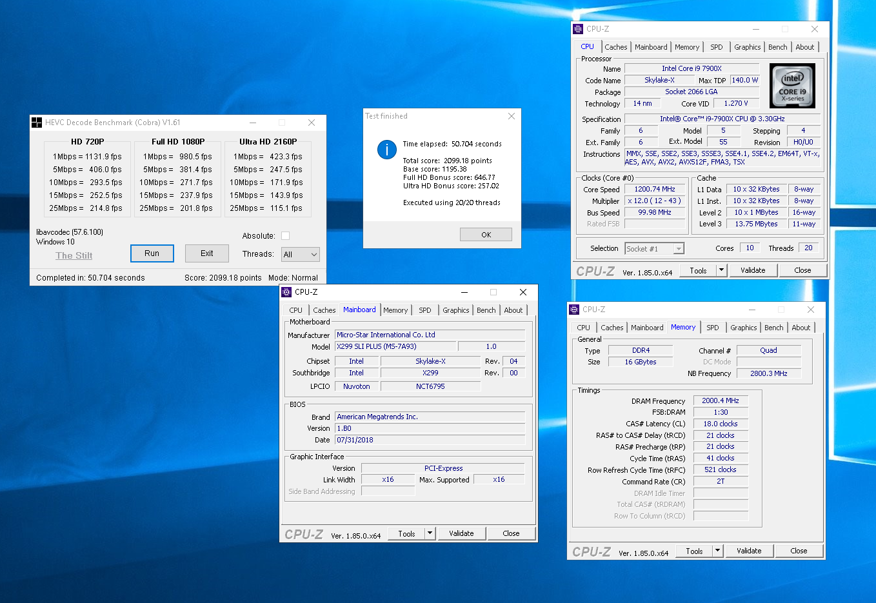The height and width of the screenshot is (603, 876).
Task: Close the CPU-Z Mainboard window via title bar X
Action: tap(523, 292)
